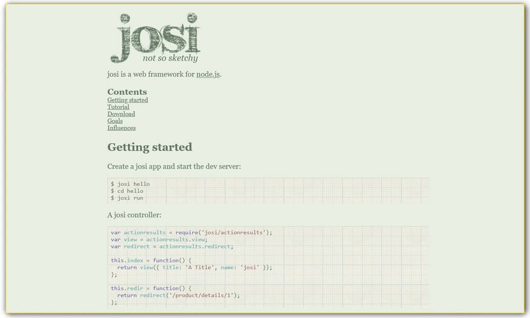Select the 'josi hello' command line
The width and height of the screenshot is (530, 318).
pos(129,183)
